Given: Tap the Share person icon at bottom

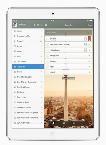Looking at the screenshot, I should point(53,124).
